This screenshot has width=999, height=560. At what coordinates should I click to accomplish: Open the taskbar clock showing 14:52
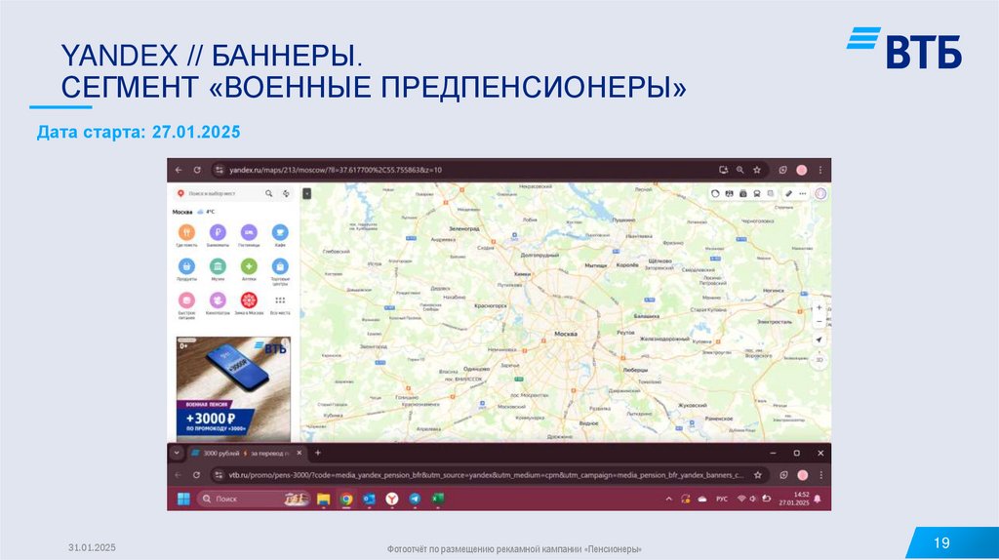[793, 499]
